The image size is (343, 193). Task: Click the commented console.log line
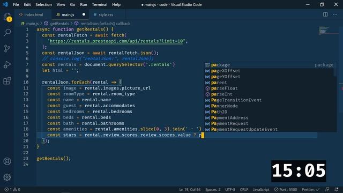[x=98, y=58]
